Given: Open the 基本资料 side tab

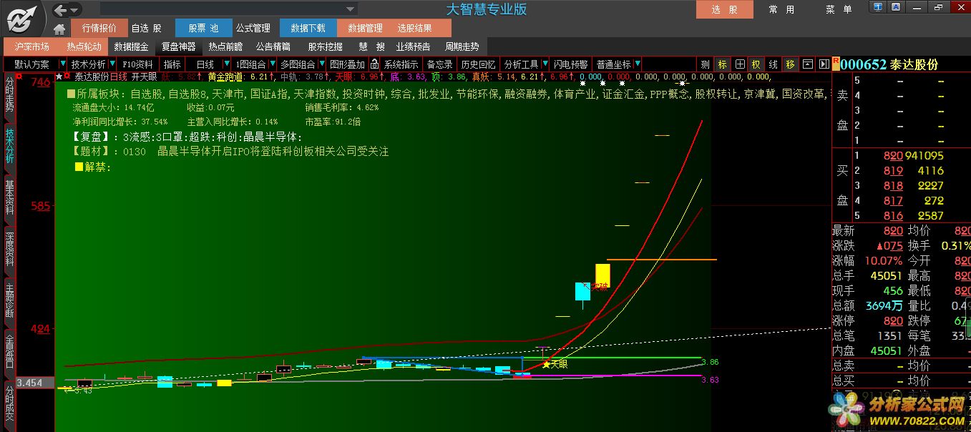Looking at the screenshot, I should point(9,197).
